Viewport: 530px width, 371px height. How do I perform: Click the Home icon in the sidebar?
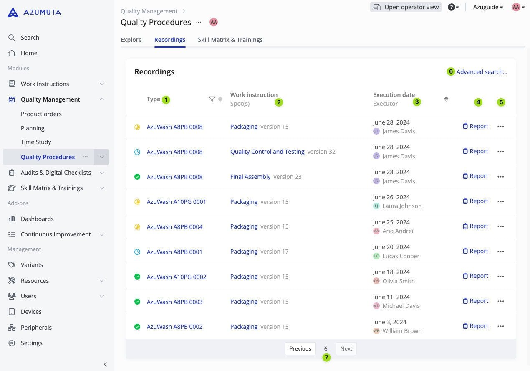tap(12, 53)
